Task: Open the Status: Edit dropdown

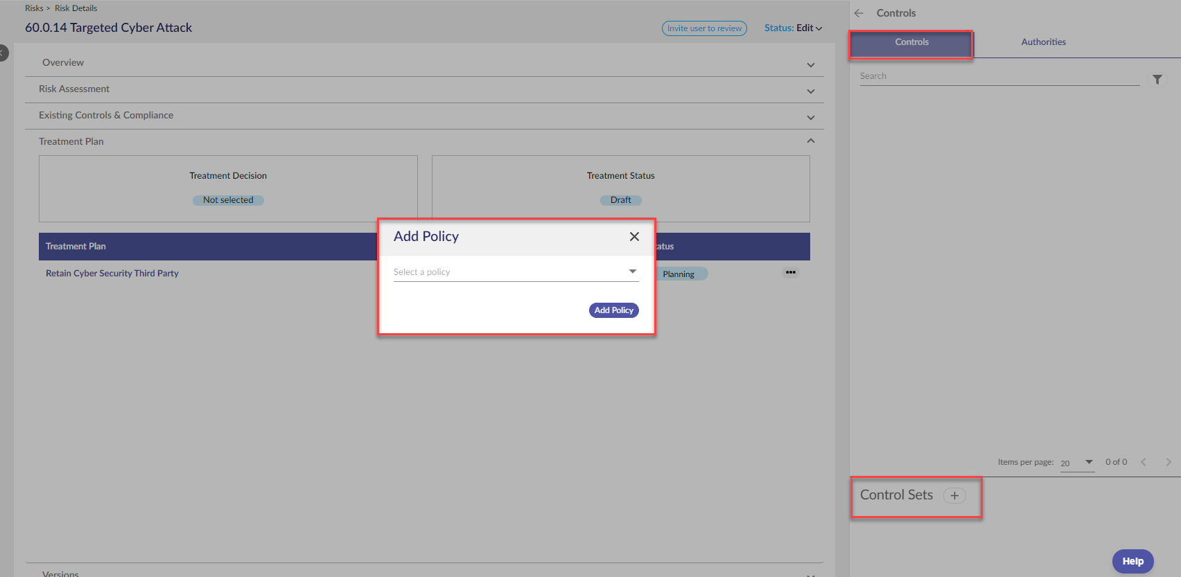Action: click(793, 28)
